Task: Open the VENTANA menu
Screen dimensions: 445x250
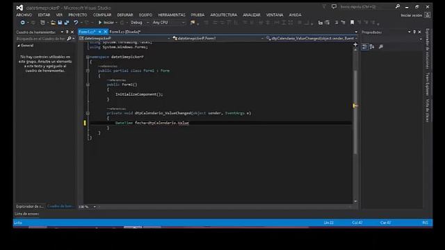Action: [275, 15]
